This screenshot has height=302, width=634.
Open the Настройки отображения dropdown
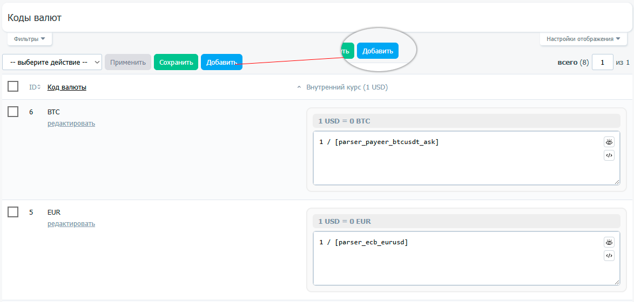[x=583, y=39]
